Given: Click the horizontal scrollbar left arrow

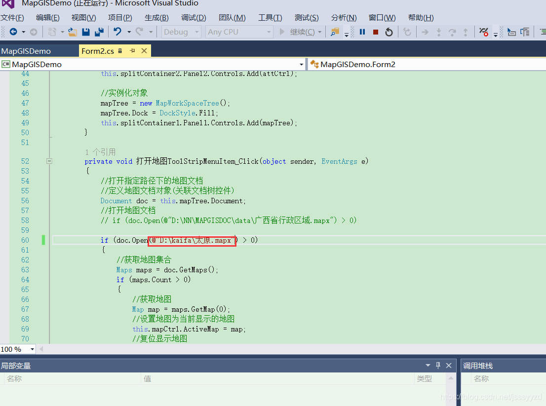Looking at the screenshot, I should click(41, 349).
